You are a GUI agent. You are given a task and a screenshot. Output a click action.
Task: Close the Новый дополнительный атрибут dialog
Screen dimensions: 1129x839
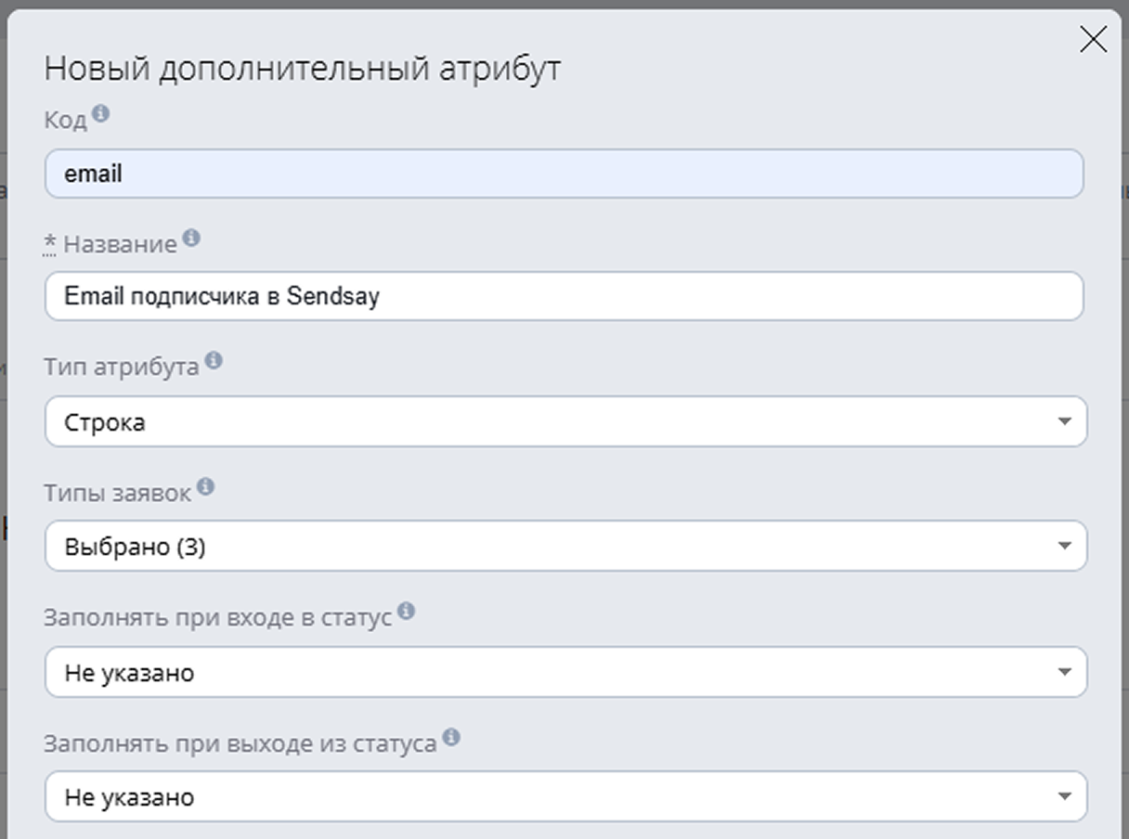pos(1093,40)
